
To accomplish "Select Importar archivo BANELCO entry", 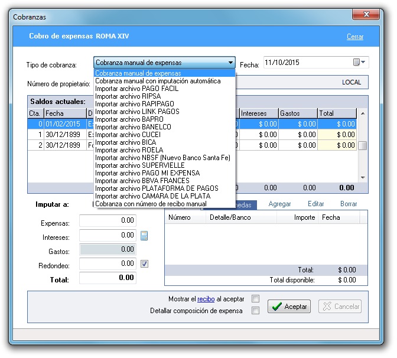I will click(133, 127).
